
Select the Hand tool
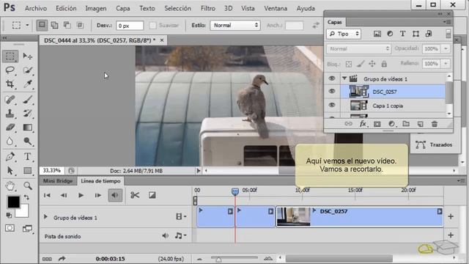10,186
